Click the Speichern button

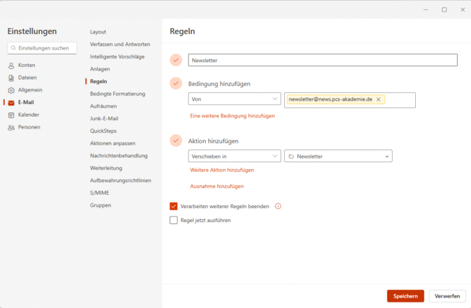[405, 296]
